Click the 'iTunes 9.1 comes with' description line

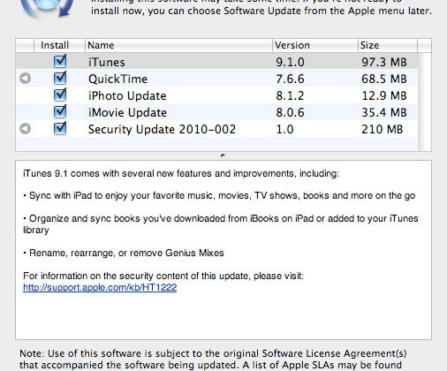click(181, 173)
